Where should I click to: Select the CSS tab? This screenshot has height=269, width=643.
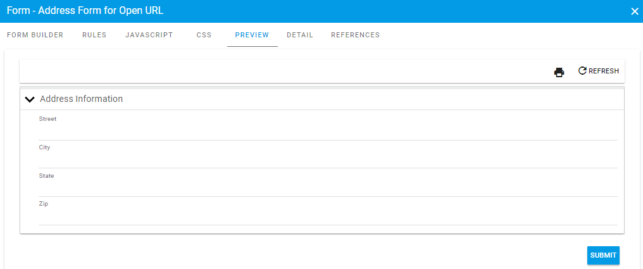204,35
